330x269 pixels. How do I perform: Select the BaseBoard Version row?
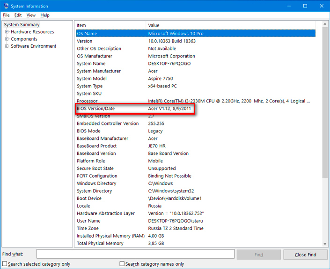(x=196, y=153)
